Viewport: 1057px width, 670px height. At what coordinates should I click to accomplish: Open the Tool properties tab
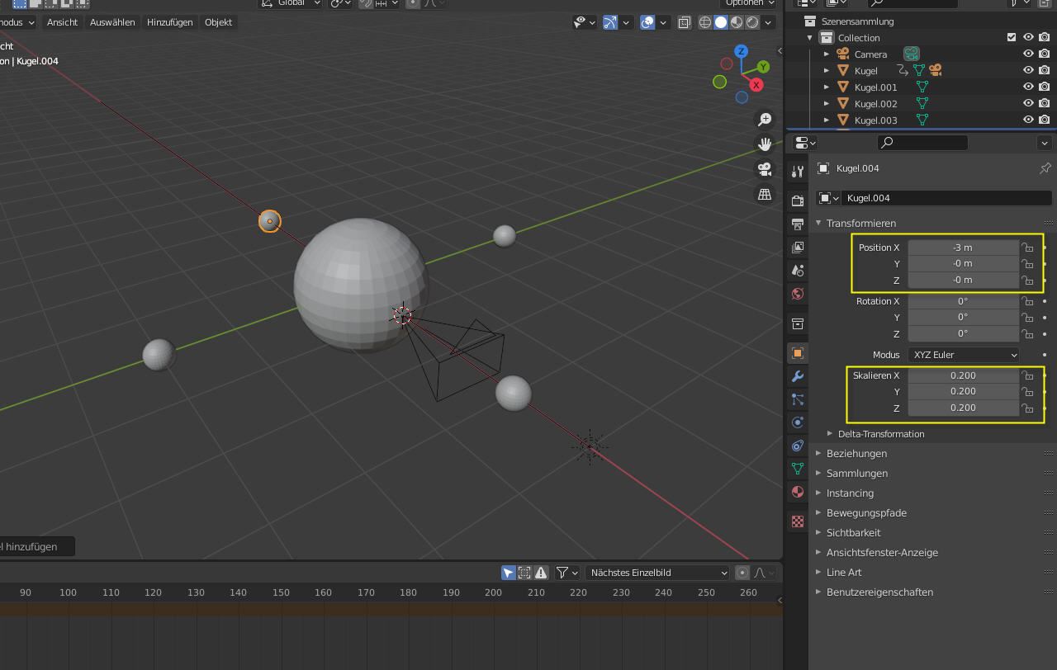[797, 172]
